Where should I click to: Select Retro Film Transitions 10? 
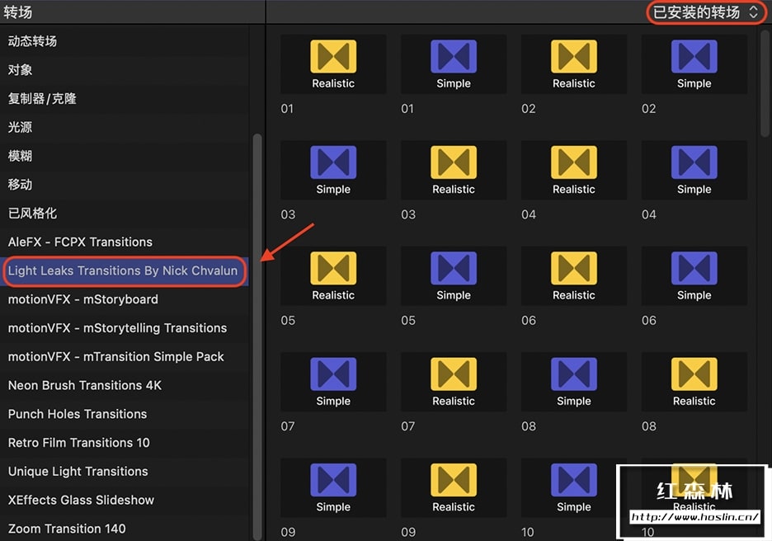[x=124, y=443]
